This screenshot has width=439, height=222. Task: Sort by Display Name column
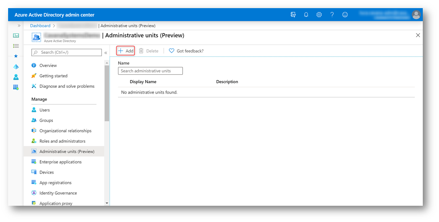(143, 82)
